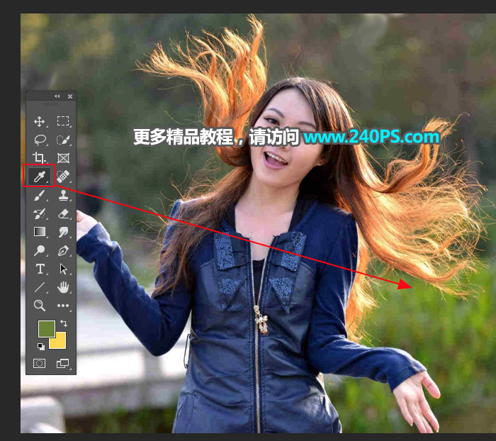Collapse the tools panel with double arrows

coord(57,96)
